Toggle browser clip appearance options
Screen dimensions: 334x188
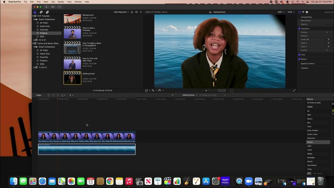[132, 12]
